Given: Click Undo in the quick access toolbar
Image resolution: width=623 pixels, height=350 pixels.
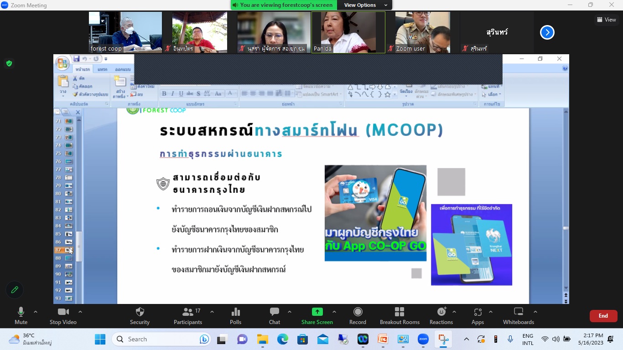Looking at the screenshot, I should 85,59.
